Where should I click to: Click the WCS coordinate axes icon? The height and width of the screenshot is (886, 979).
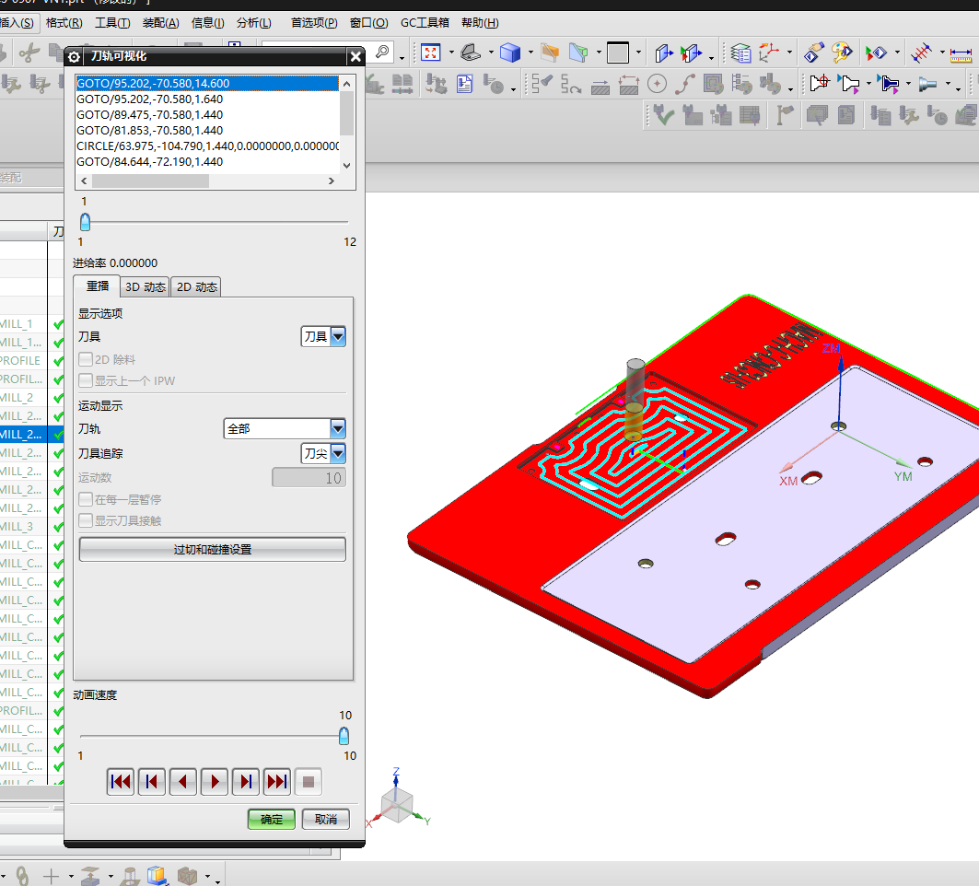769,52
